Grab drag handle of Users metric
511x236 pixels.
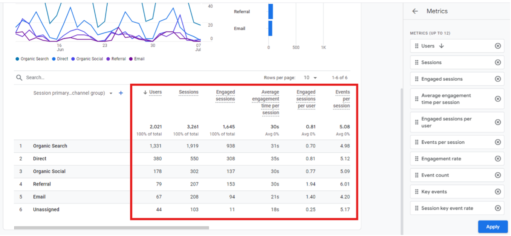point(416,46)
